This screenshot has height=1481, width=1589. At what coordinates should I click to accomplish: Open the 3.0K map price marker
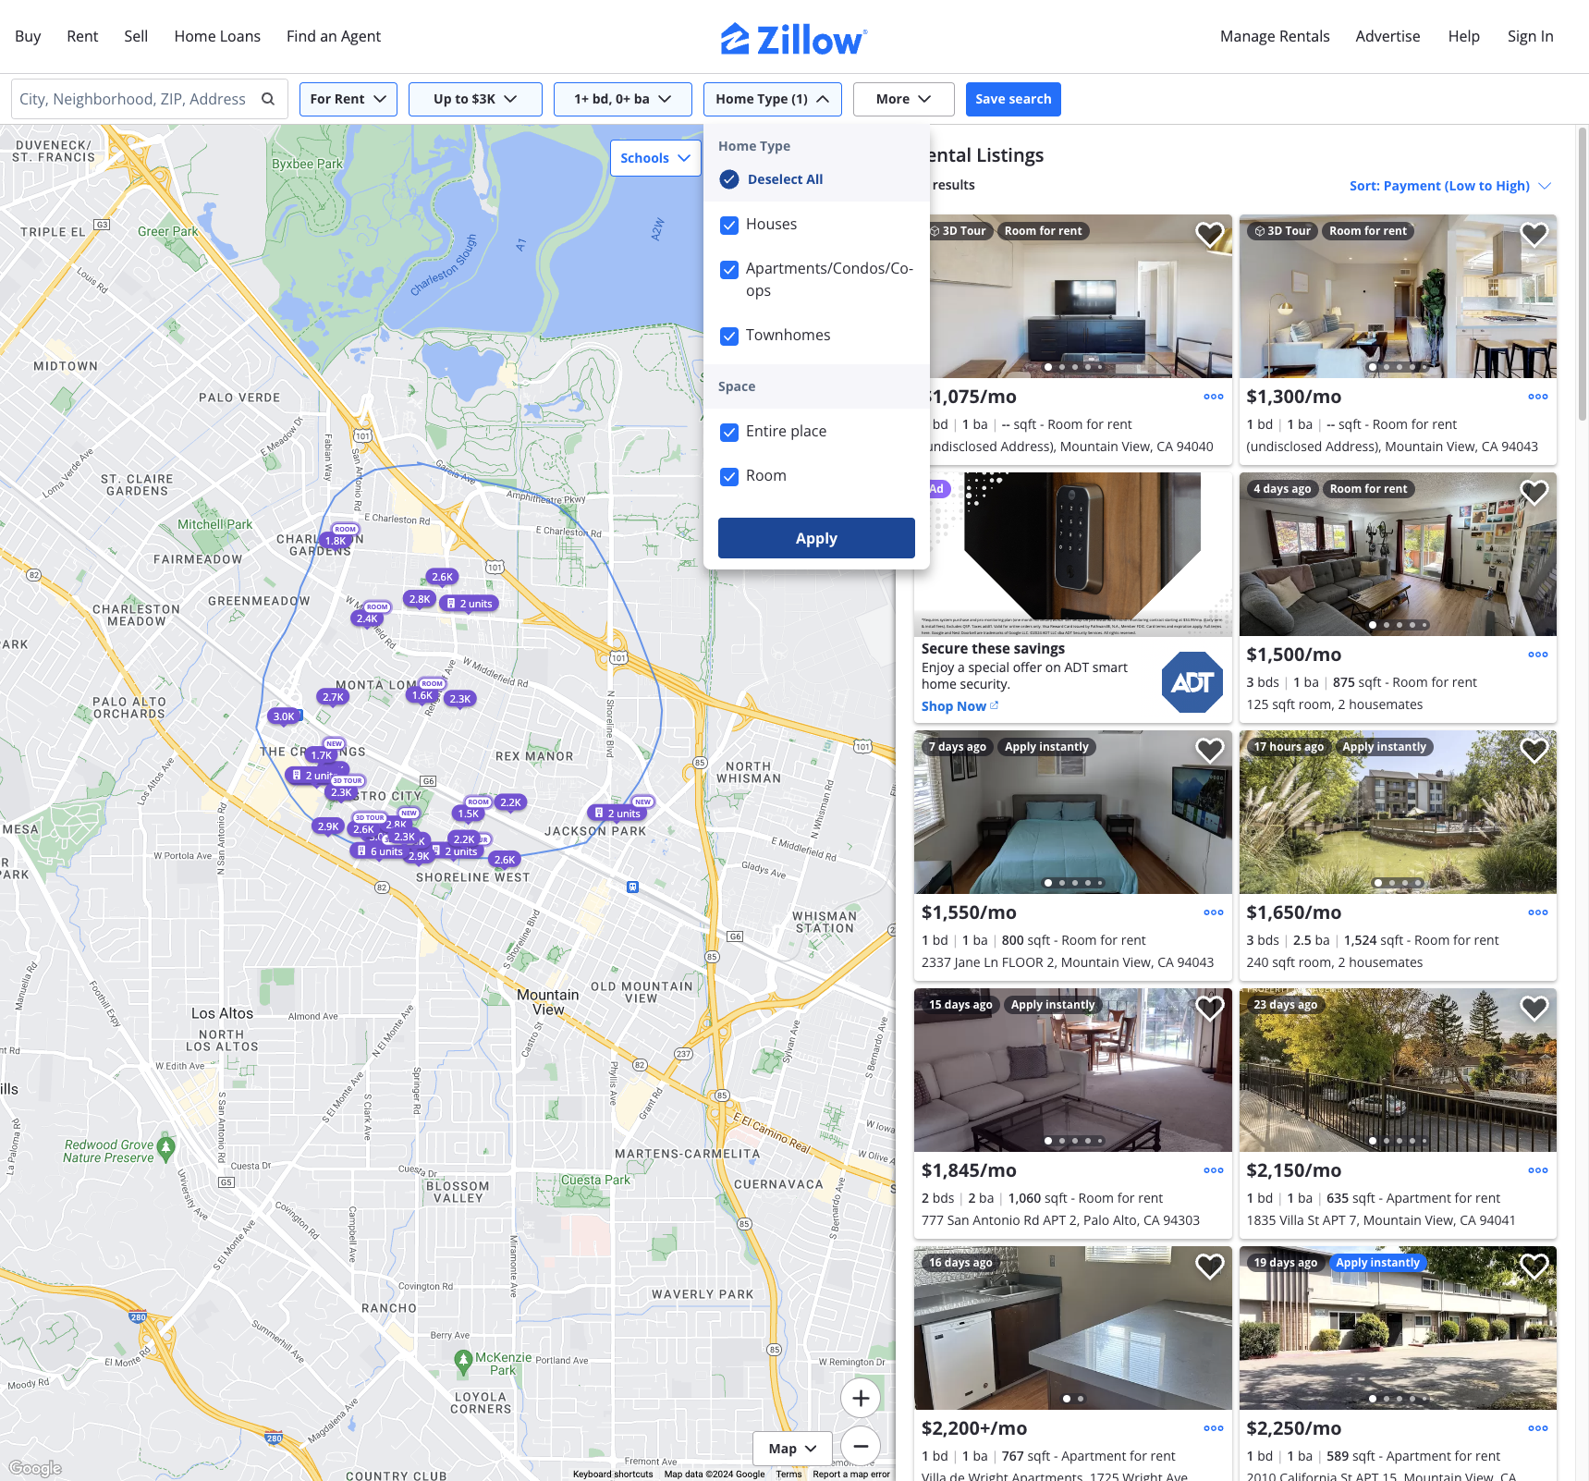coord(284,716)
